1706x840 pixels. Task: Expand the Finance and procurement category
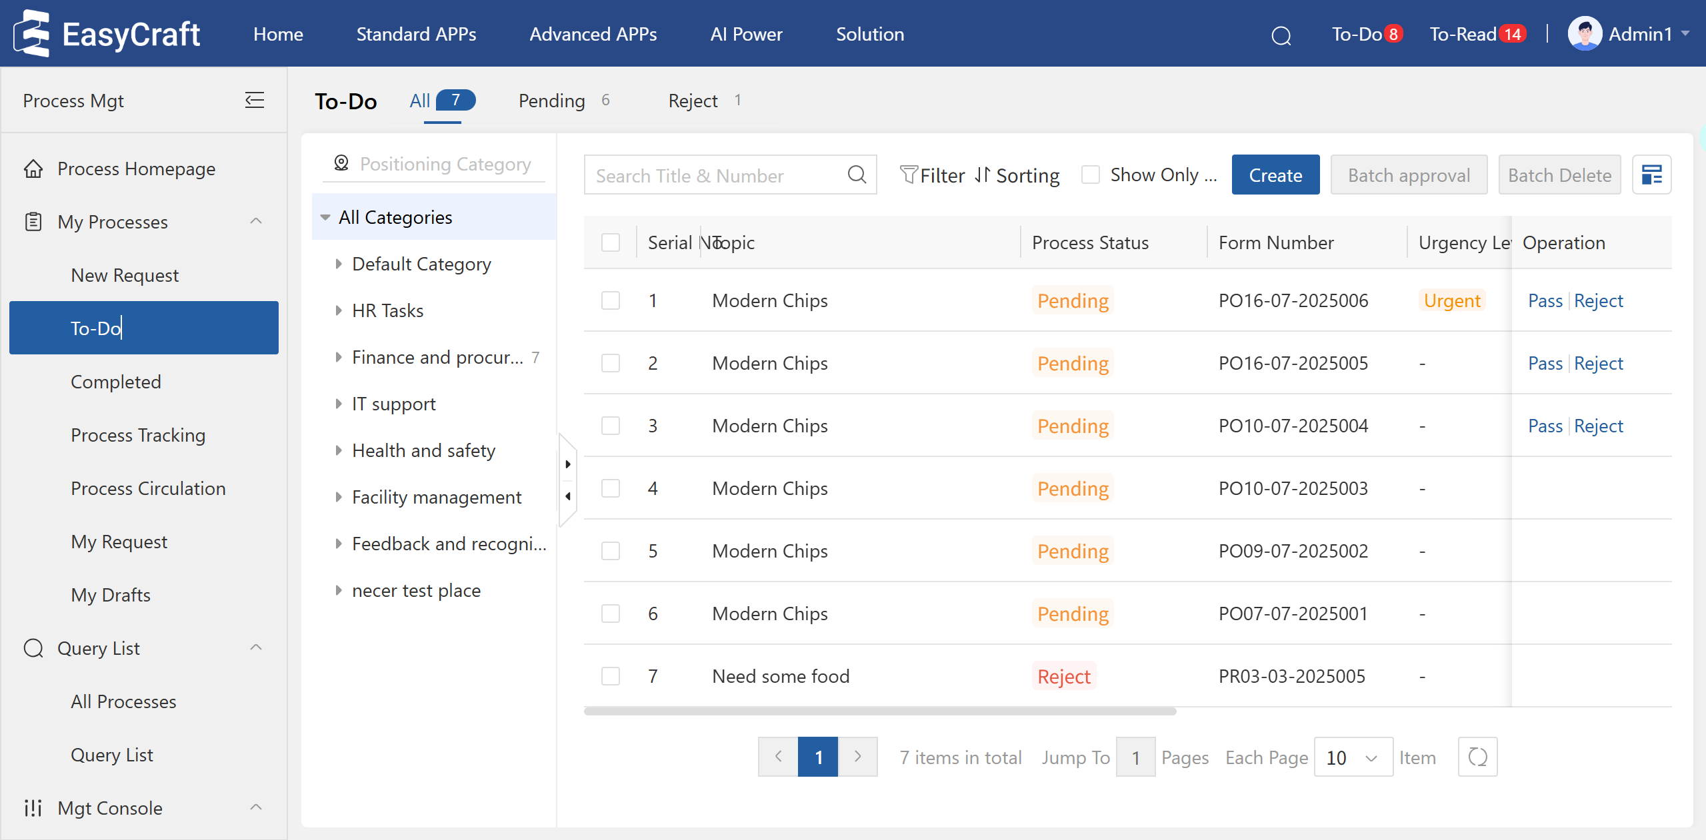(x=339, y=358)
